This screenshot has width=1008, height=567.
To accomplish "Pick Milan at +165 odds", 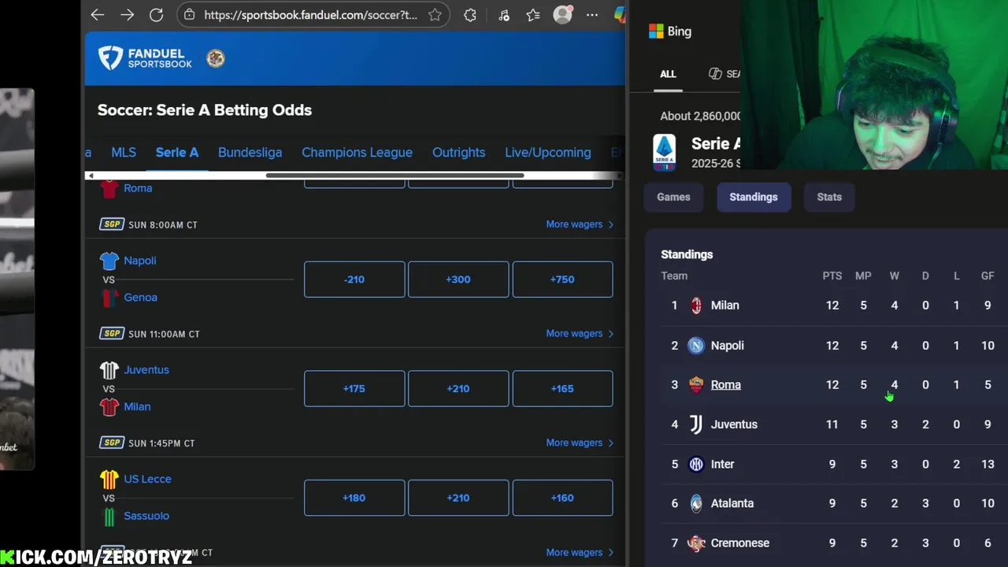I will point(562,388).
